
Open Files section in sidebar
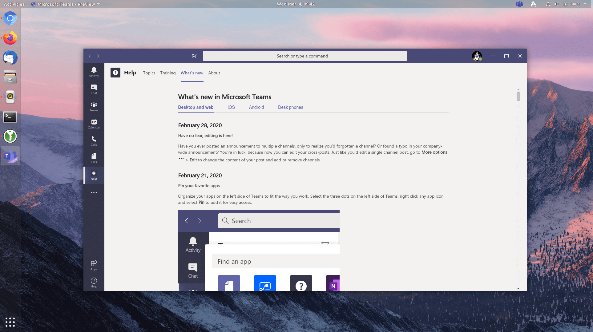pyautogui.click(x=94, y=158)
